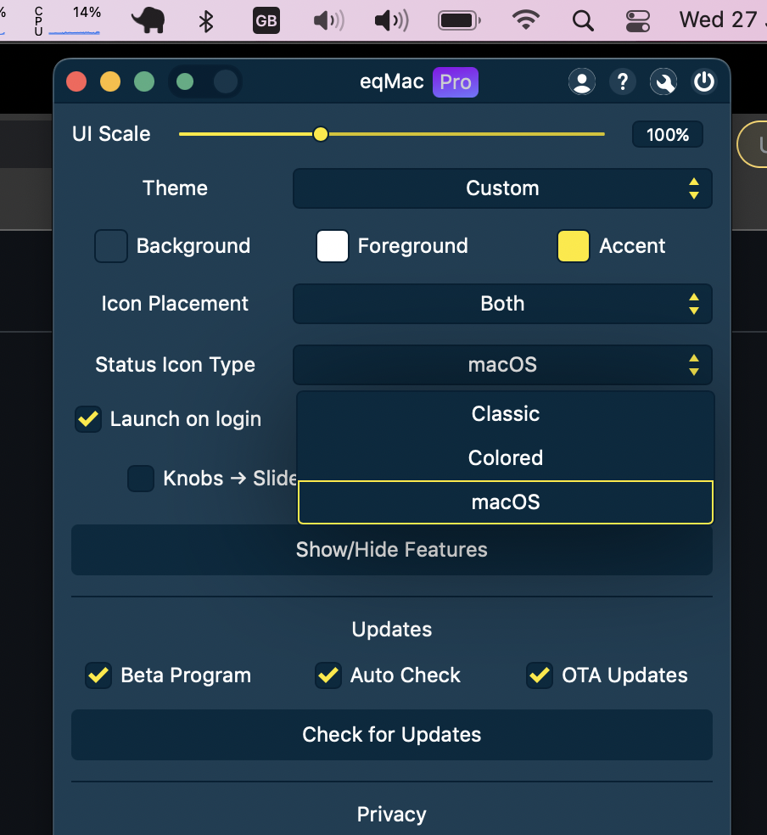Open the Icon Placement dropdown
767x835 pixels.
point(502,304)
